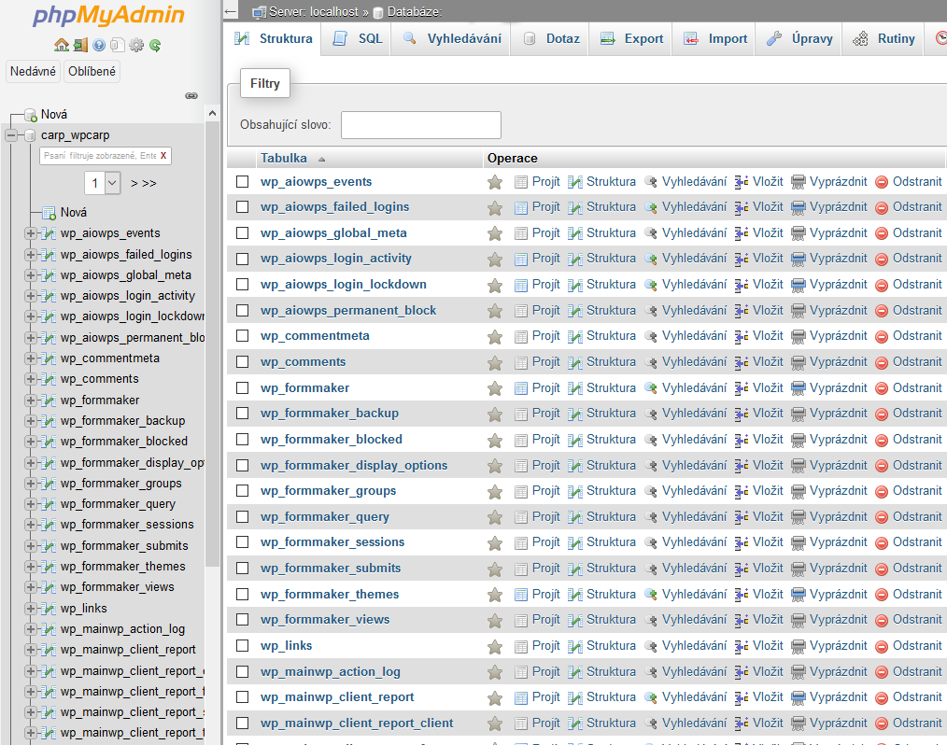Click the table icon next to wp_links in tree
Screen dimensions: 947x745
coord(49,608)
